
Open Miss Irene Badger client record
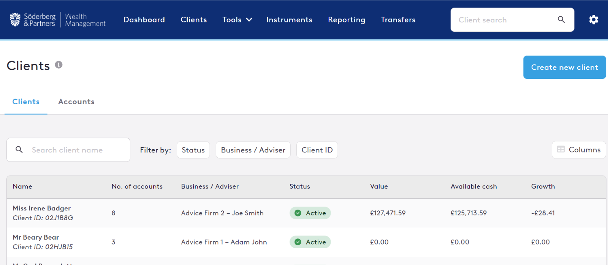tap(42, 208)
